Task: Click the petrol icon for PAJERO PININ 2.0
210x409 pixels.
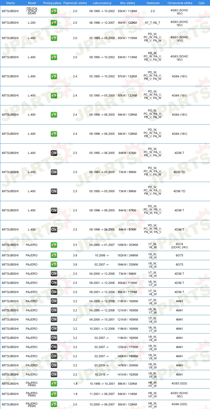Action: click(x=54, y=404)
